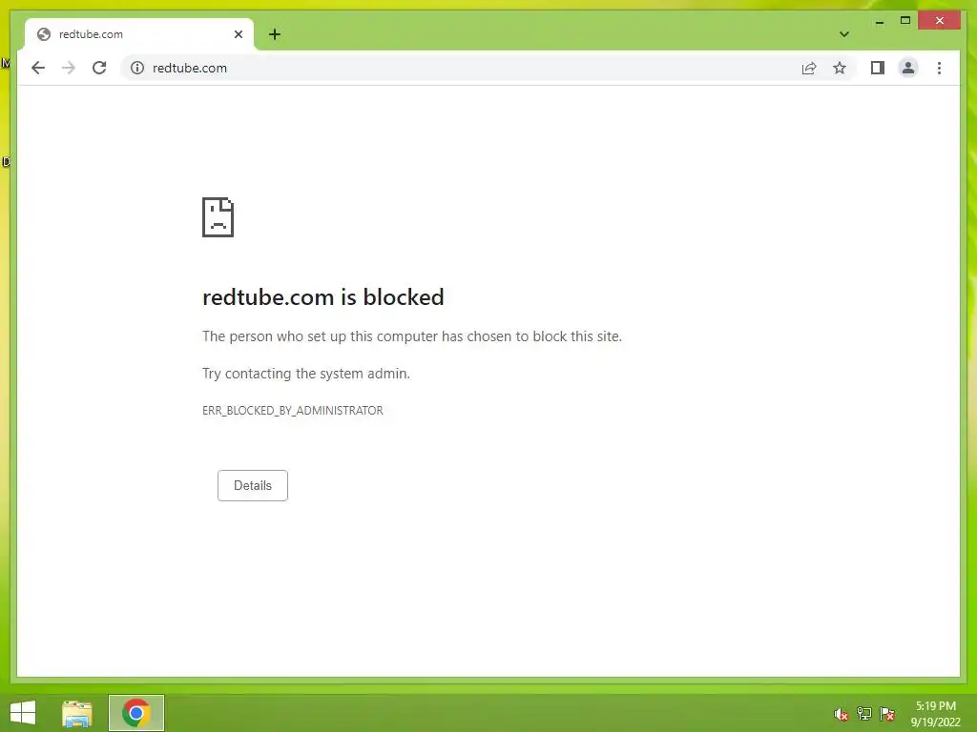The image size is (977, 732).
Task: Select the redtube.com tab
Action: pos(139,34)
